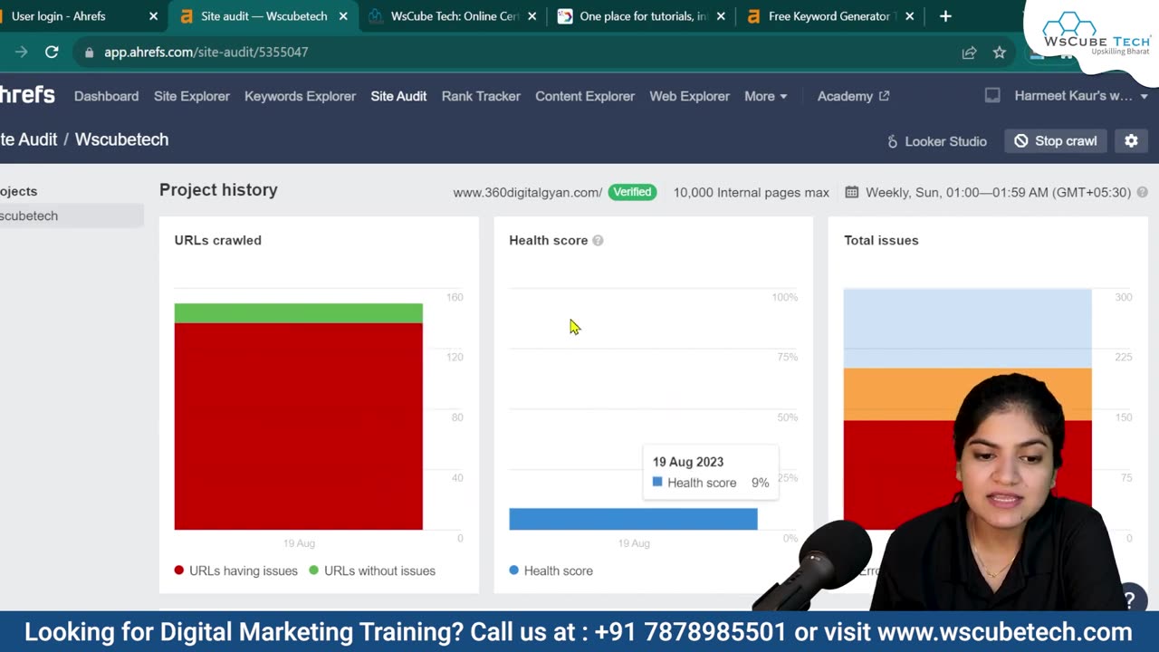This screenshot has width=1159, height=652.
Task: Close the 'One place for tutorials' tab
Action: click(721, 16)
